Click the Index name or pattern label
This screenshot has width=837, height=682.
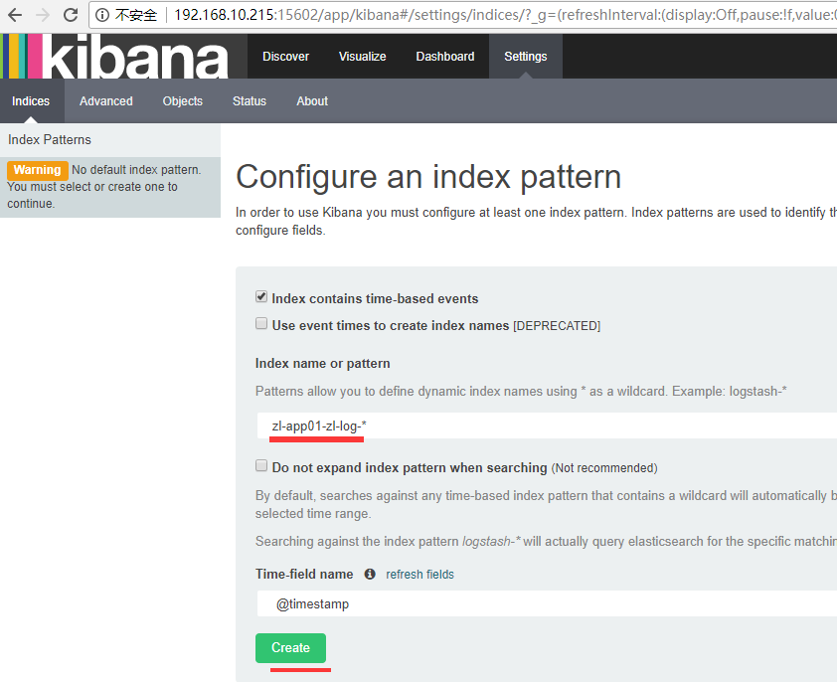(323, 363)
